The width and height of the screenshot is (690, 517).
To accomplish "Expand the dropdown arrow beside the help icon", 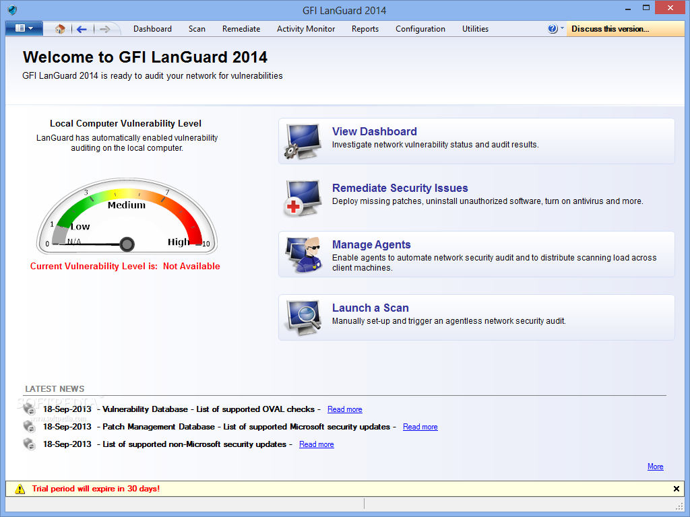I will click(x=563, y=28).
